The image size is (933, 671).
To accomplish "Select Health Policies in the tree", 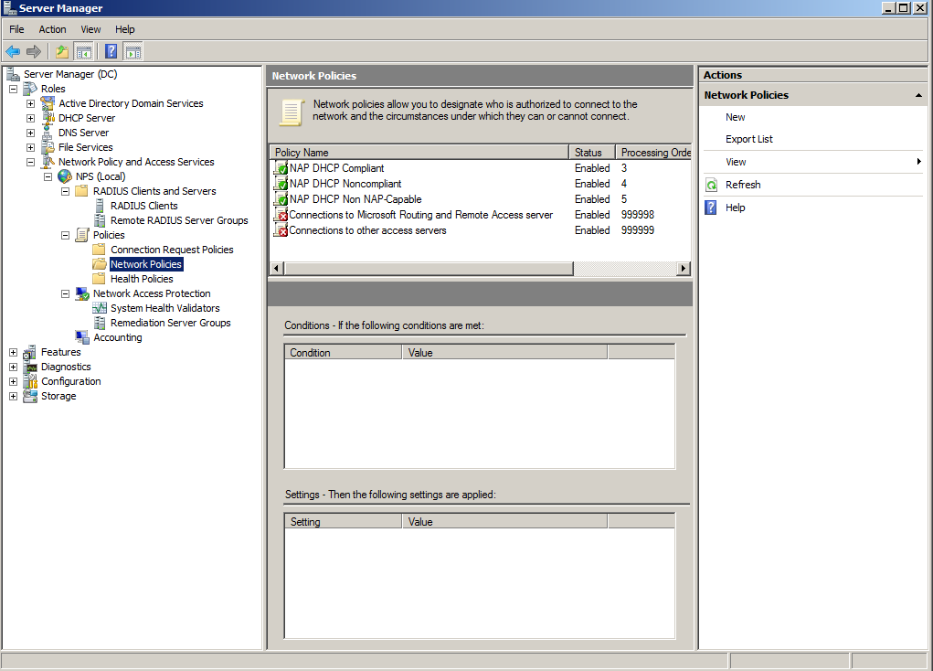I will (142, 279).
